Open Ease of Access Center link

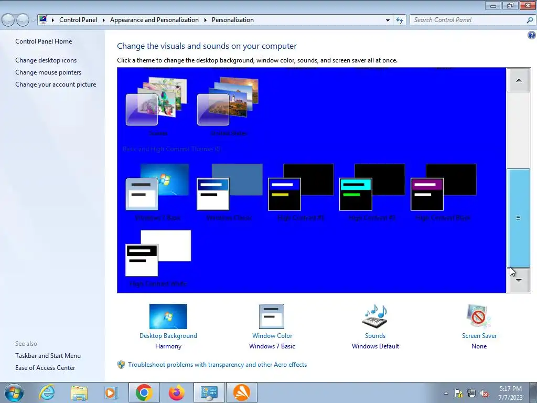[45, 368]
